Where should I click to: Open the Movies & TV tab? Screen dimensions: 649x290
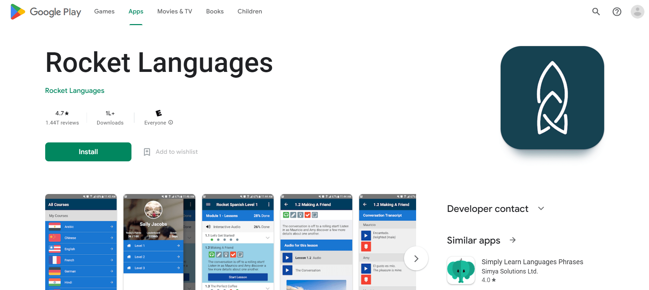pos(175,11)
